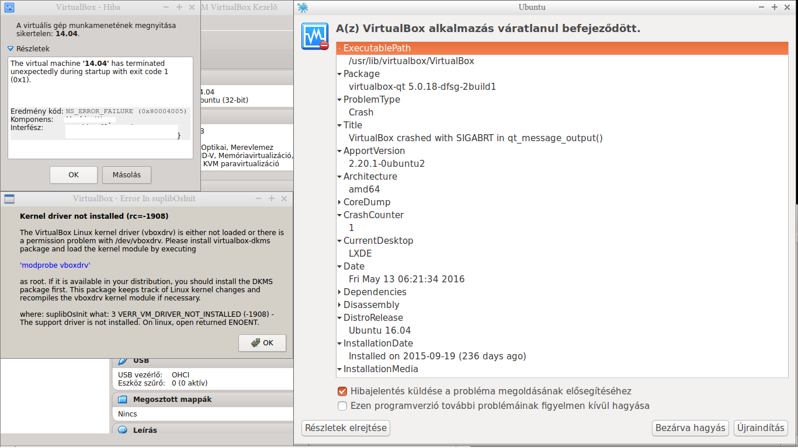Image resolution: width=798 pixels, height=448 pixels.
Task: Click Eszköz szűrő value in manager
Action: (189, 383)
